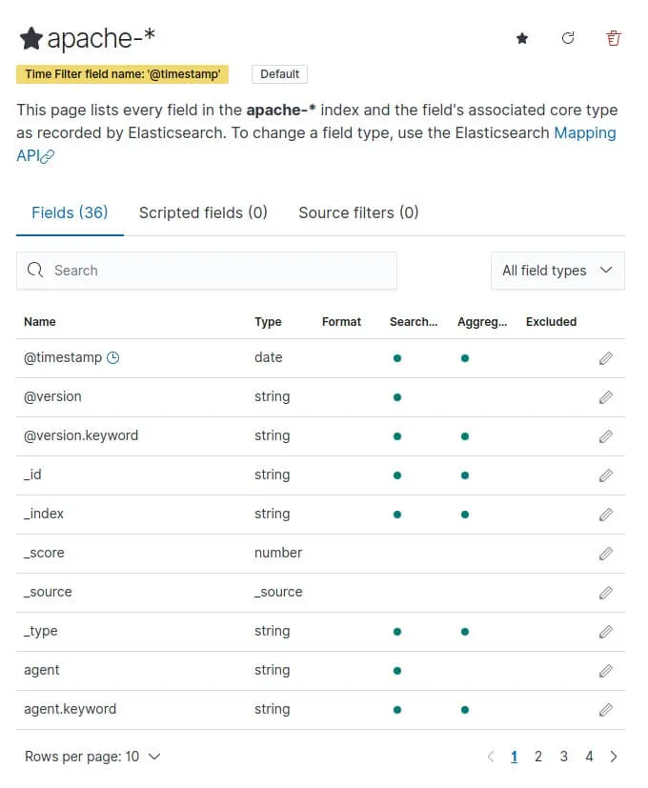Image resolution: width=648 pixels, height=788 pixels.
Task: Edit the agent field pencil icon
Action: pyautogui.click(x=606, y=671)
